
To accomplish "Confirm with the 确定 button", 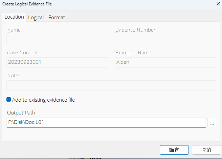I will point(174,150).
